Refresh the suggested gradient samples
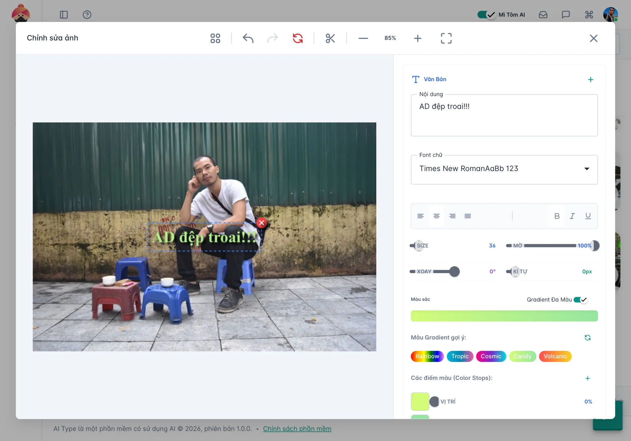The height and width of the screenshot is (441, 631). click(x=587, y=337)
